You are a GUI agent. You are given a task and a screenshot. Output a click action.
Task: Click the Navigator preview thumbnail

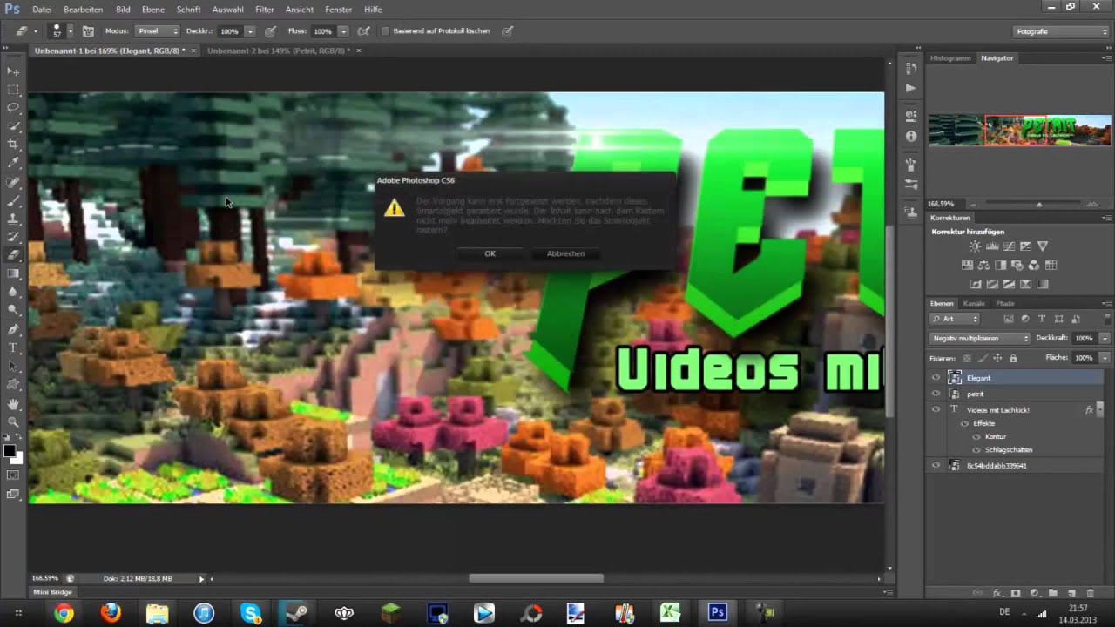pyautogui.click(x=1020, y=131)
